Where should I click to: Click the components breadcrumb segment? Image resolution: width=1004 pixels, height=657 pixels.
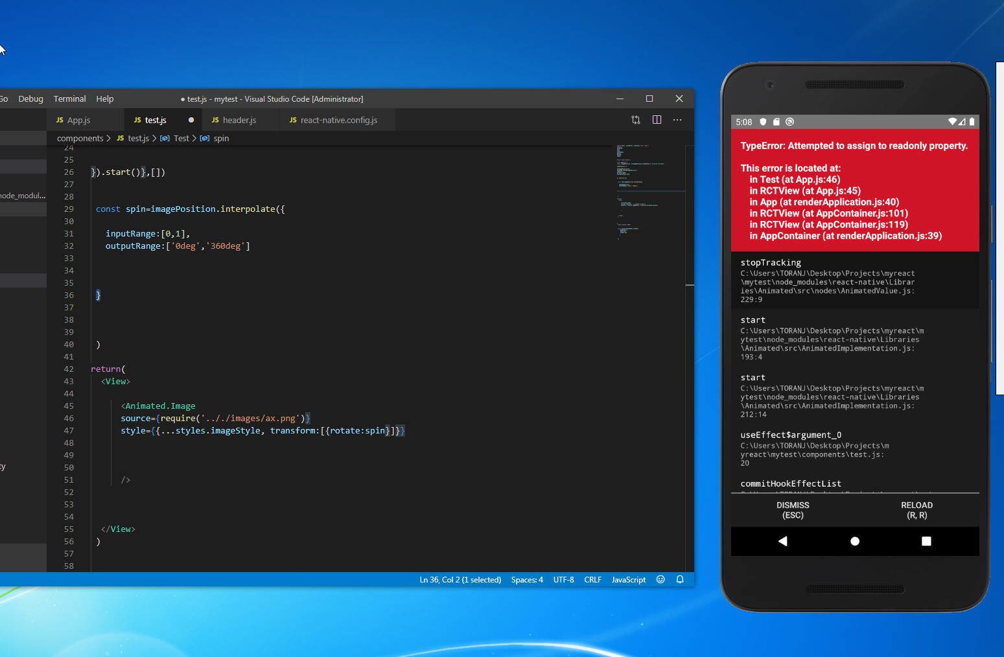(80, 139)
